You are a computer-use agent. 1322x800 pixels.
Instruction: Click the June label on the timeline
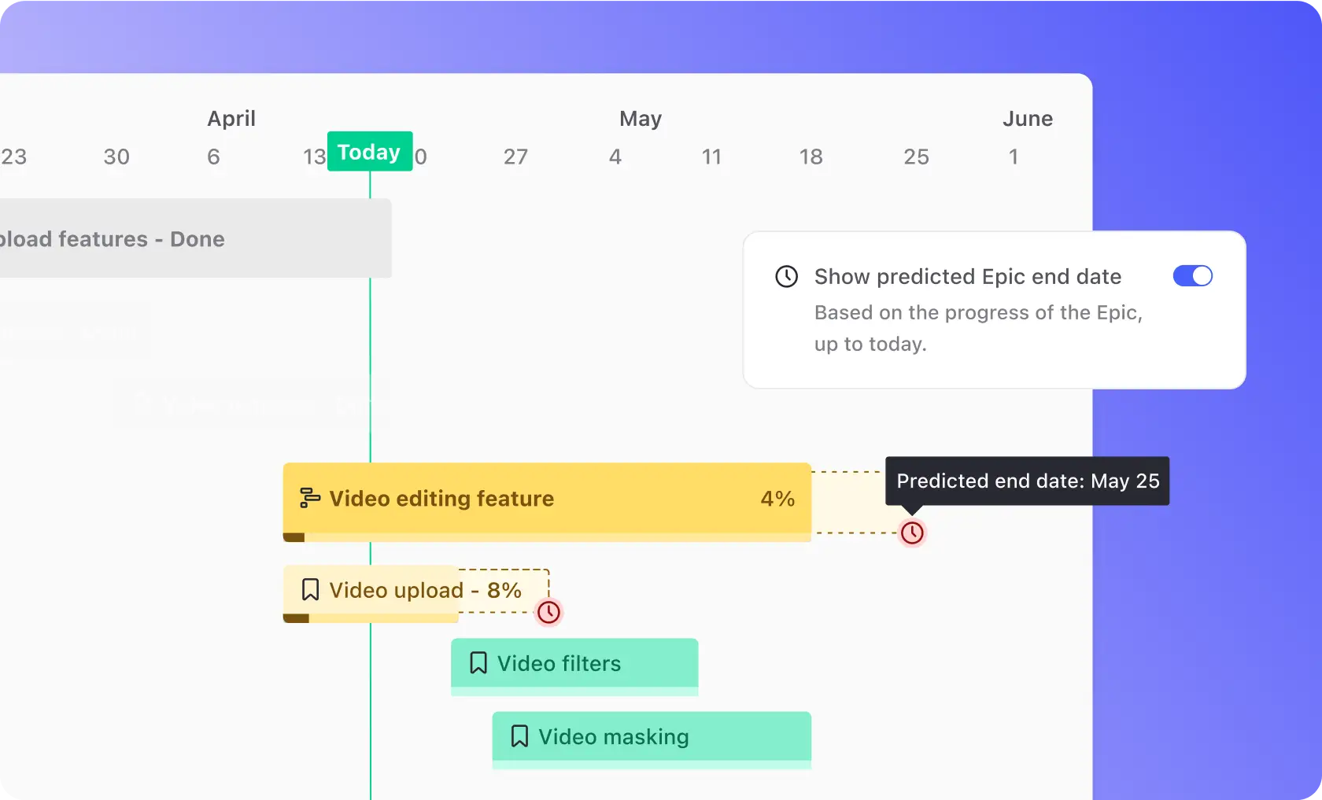[1028, 119]
